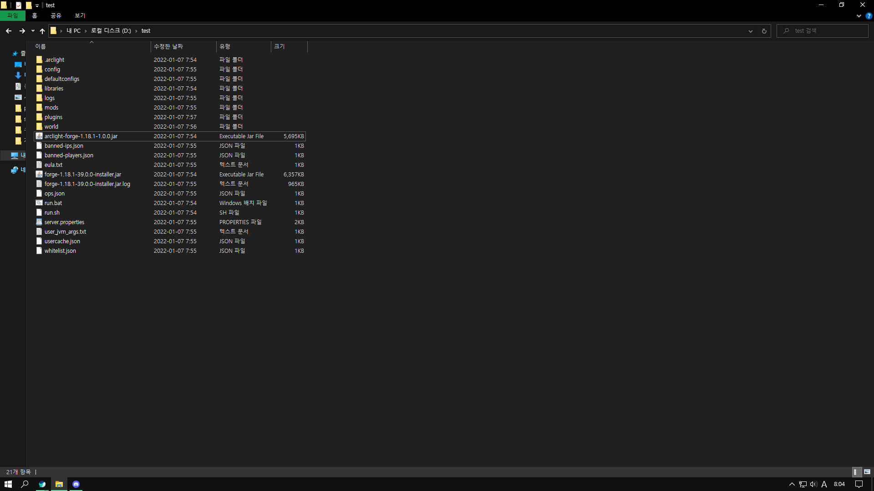
Task: Open the server.properties file
Action: pos(64,222)
